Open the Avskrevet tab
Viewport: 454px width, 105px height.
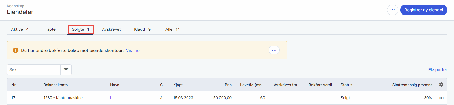click(111, 29)
